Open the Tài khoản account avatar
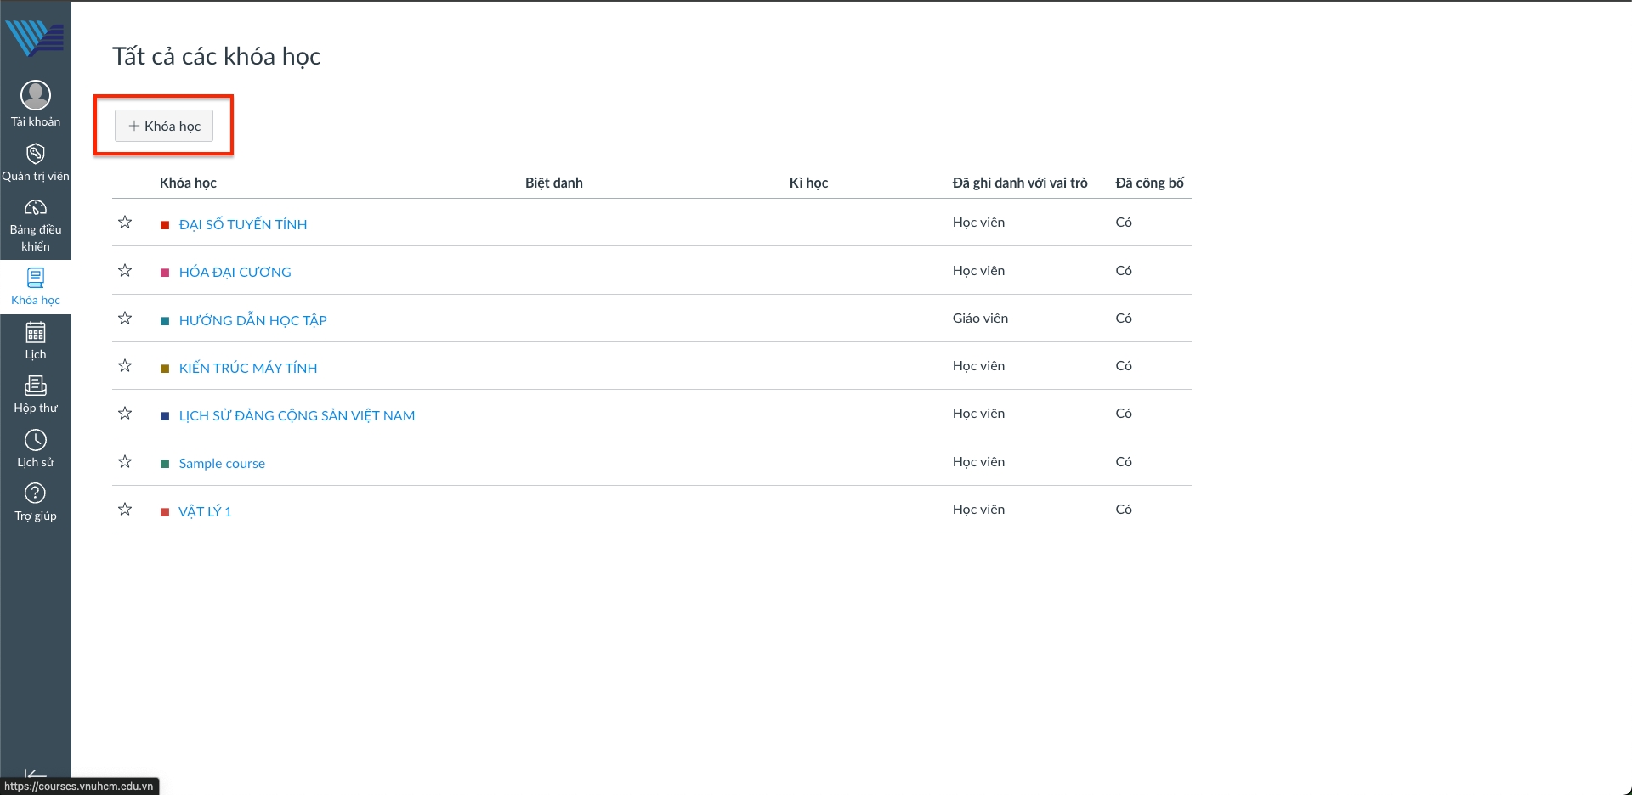The image size is (1632, 795). tap(36, 96)
